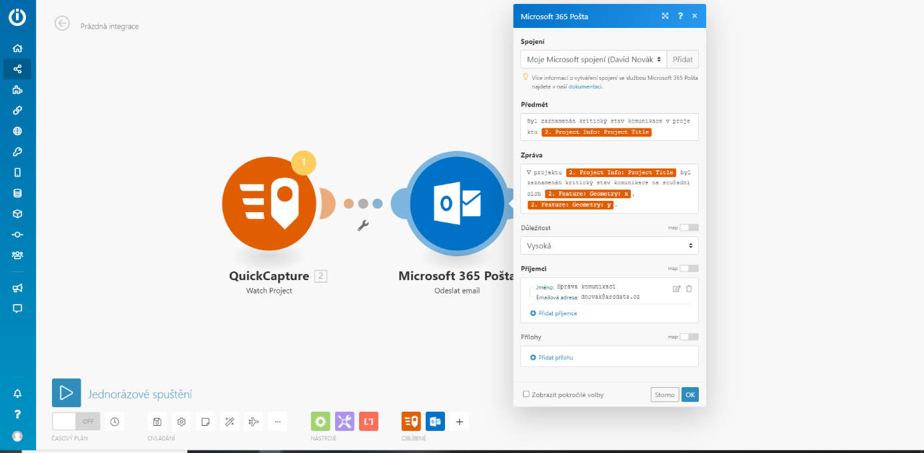Open notifications bell in sidebar

17,393
